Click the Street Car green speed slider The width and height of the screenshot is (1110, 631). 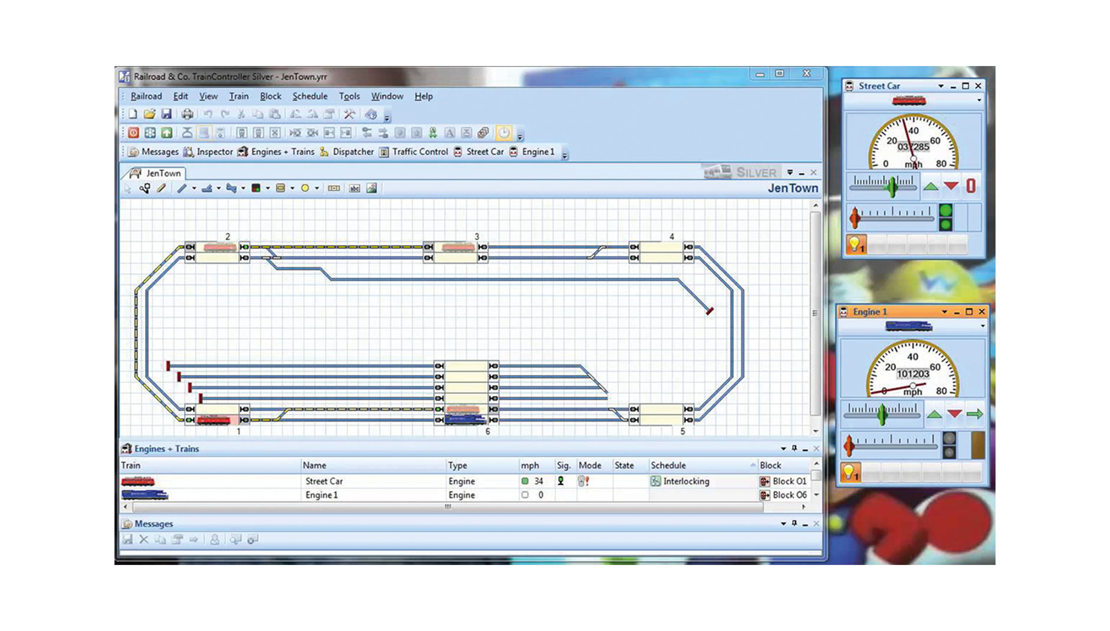[892, 187]
